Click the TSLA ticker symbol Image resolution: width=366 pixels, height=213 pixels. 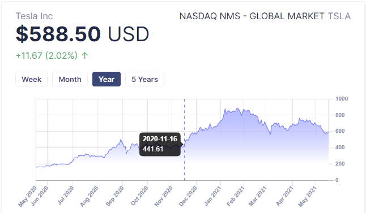pyautogui.click(x=339, y=16)
